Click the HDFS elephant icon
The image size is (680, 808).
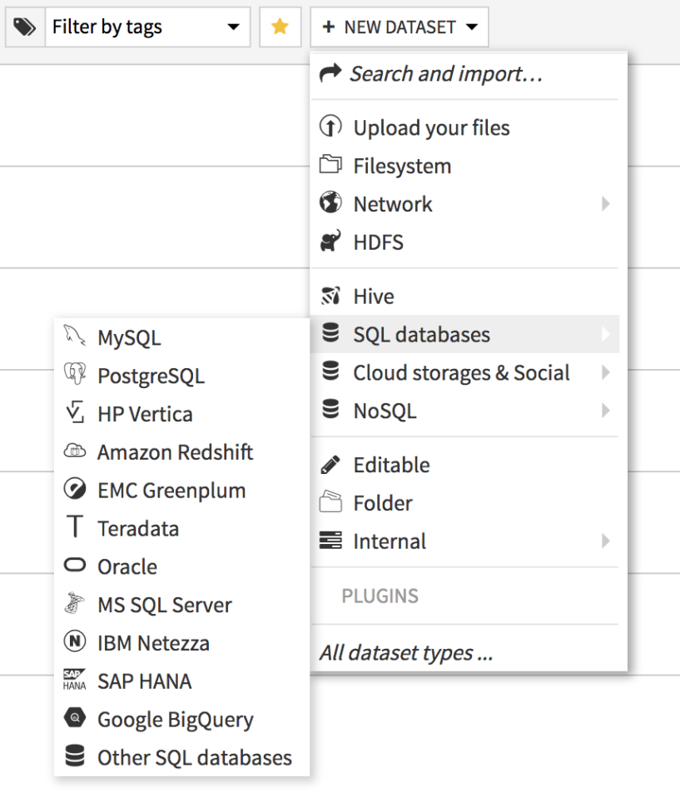(330, 241)
